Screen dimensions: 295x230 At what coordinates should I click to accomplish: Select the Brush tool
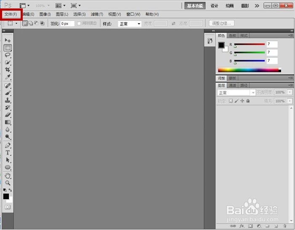click(x=8, y=93)
